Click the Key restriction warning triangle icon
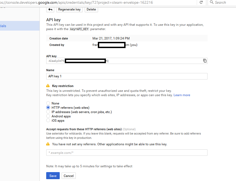The height and width of the screenshot is (181, 236). [48, 86]
